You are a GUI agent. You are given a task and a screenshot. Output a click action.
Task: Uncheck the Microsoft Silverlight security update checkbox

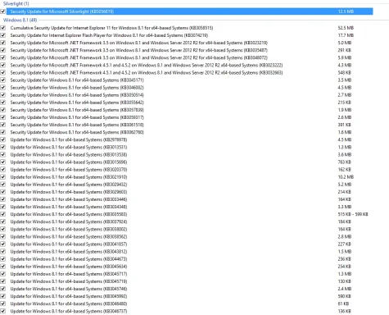tap(3, 11)
